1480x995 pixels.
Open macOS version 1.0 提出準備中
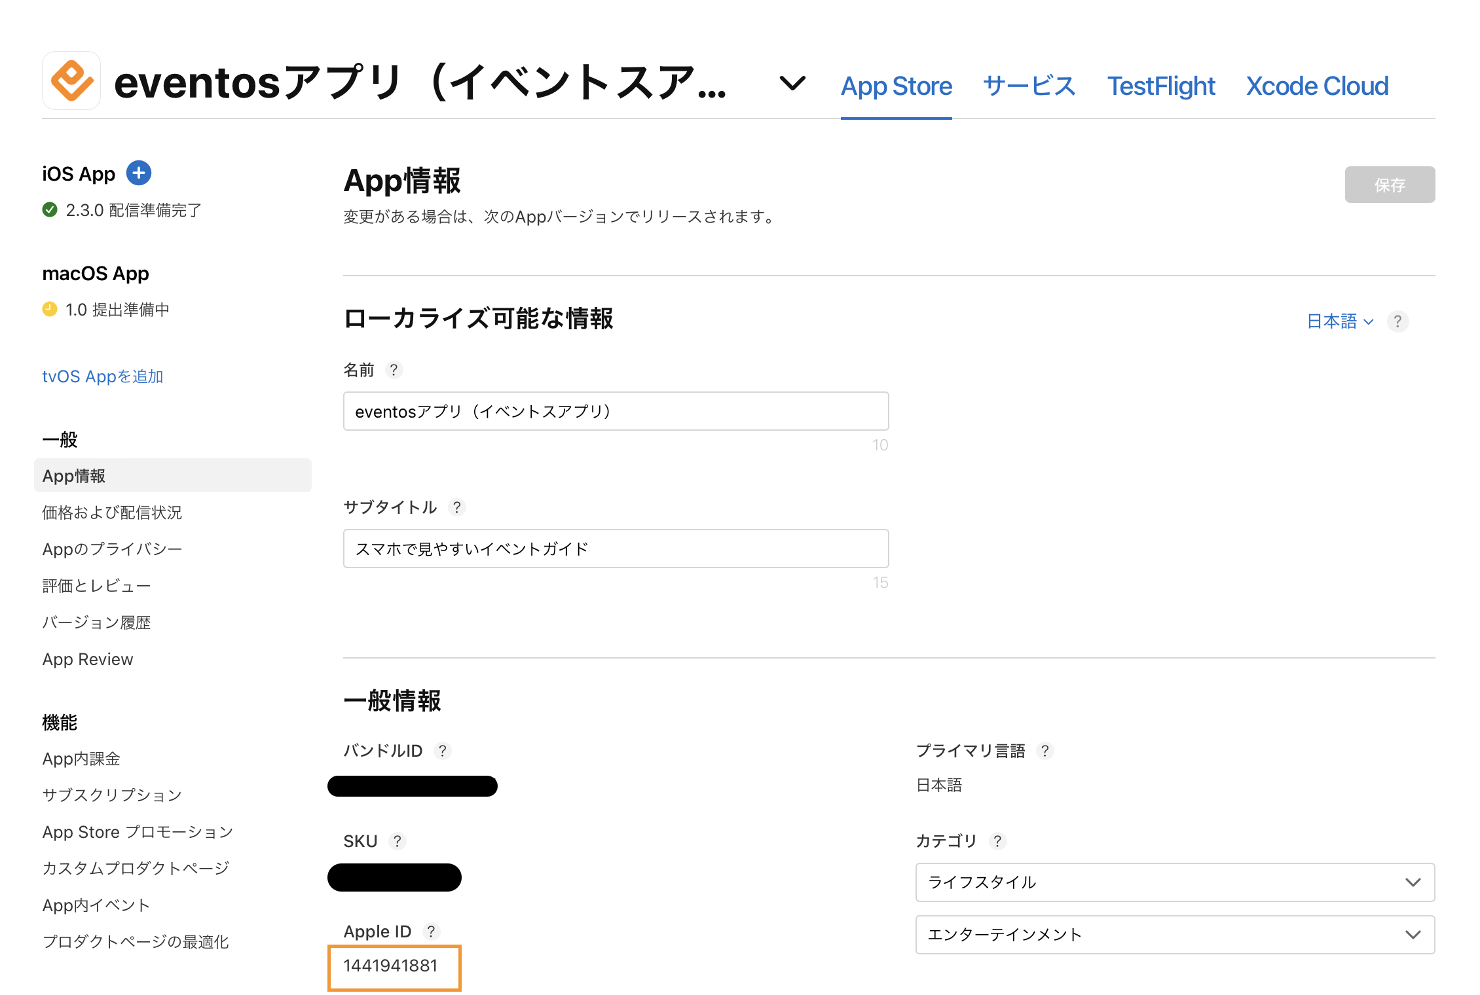pos(117,309)
